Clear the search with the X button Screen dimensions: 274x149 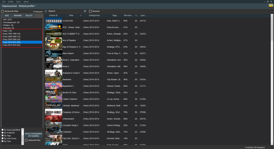85,11
